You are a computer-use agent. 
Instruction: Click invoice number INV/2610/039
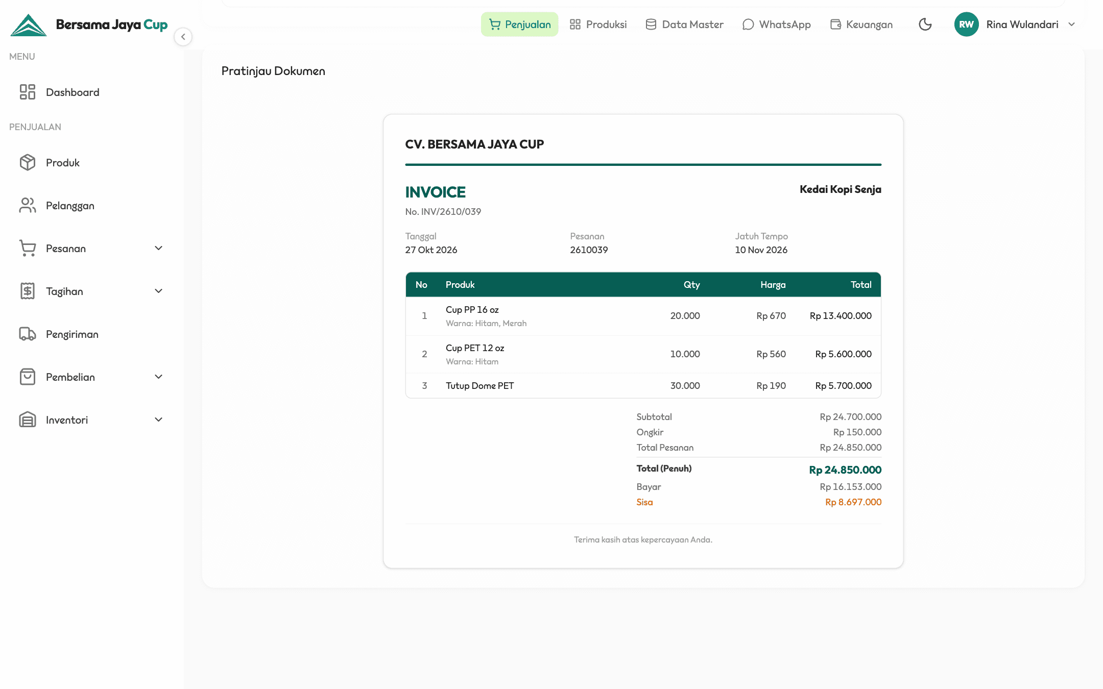(x=451, y=212)
